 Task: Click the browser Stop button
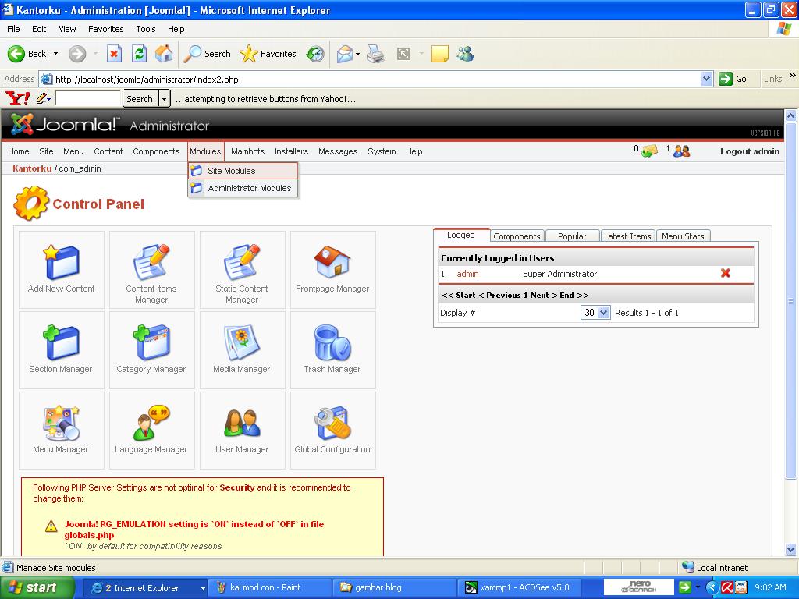(114, 54)
